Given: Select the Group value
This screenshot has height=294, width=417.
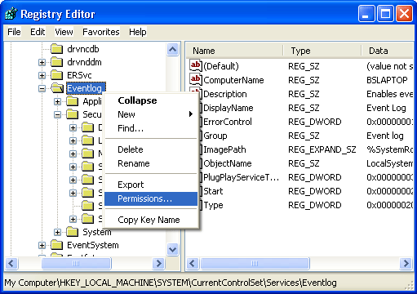Looking at the screenshot, I should (x=215, y=136).
